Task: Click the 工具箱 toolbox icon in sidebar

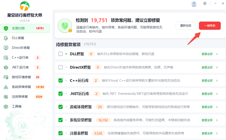Action: coord(6,107)
